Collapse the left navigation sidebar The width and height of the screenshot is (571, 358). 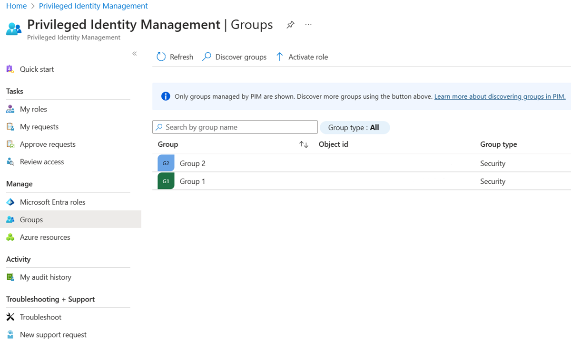135,54
